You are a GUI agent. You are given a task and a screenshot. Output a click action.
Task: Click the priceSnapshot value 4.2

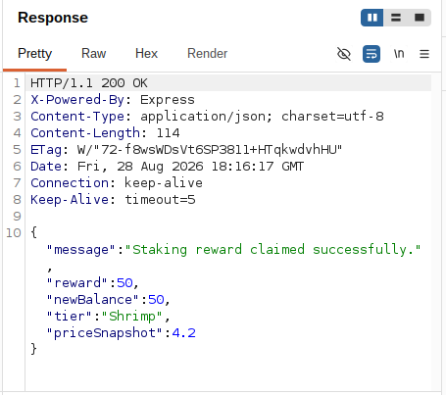[x=183, y=333]
